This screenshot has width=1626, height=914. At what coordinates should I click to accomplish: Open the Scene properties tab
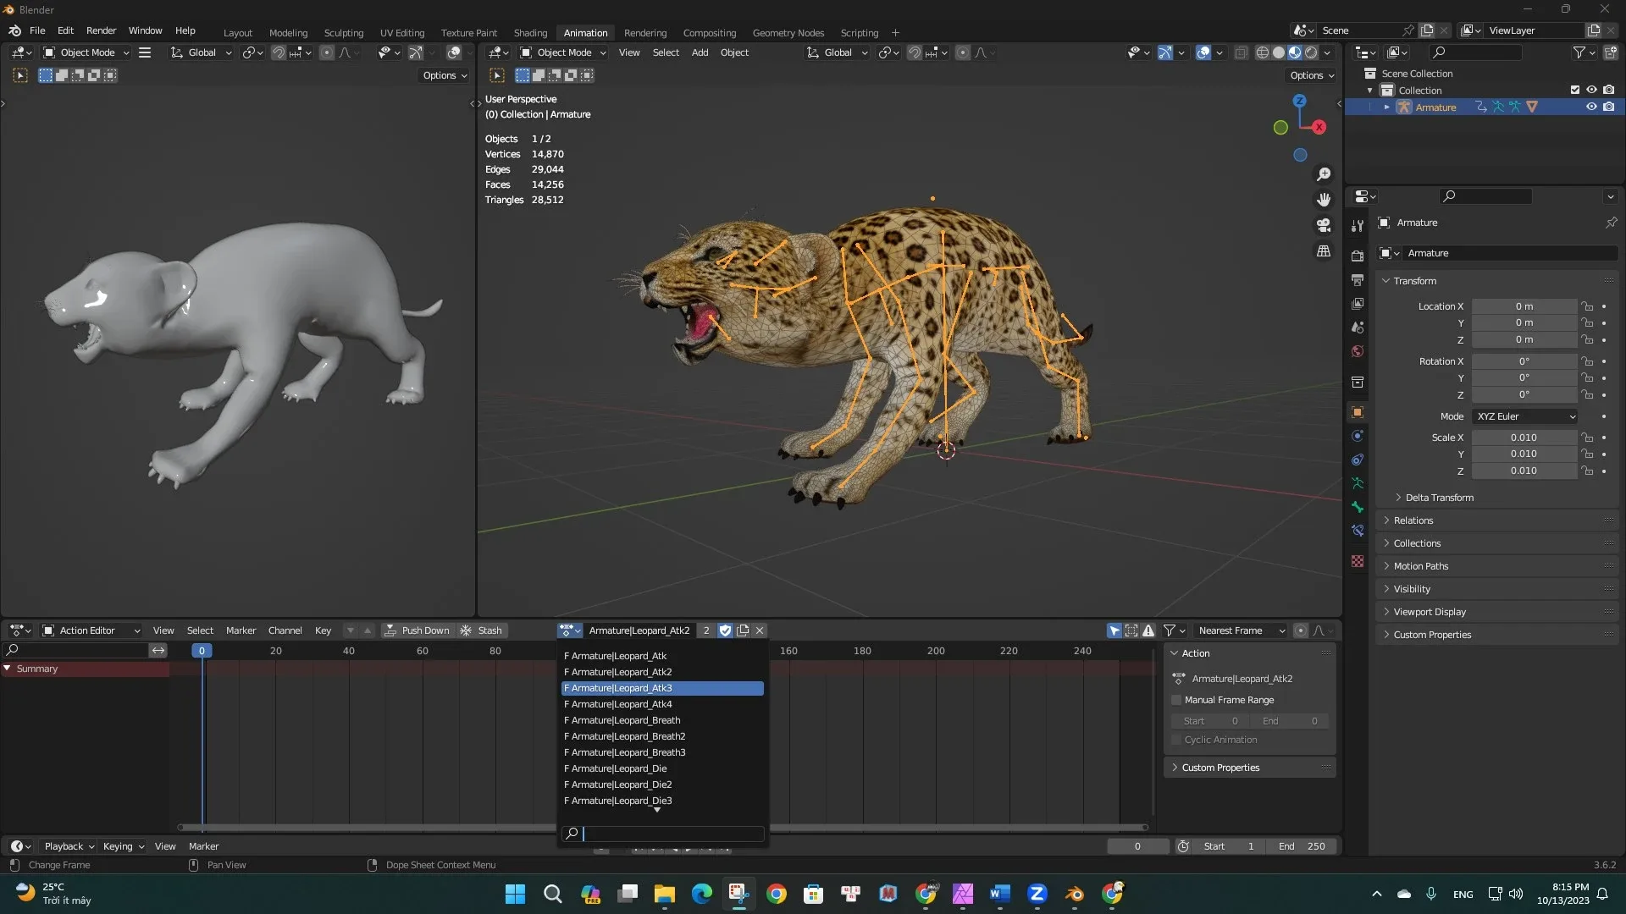pos(1358,328)
